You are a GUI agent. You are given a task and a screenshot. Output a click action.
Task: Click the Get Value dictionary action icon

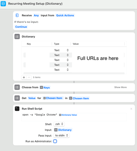tap(17, 98)
